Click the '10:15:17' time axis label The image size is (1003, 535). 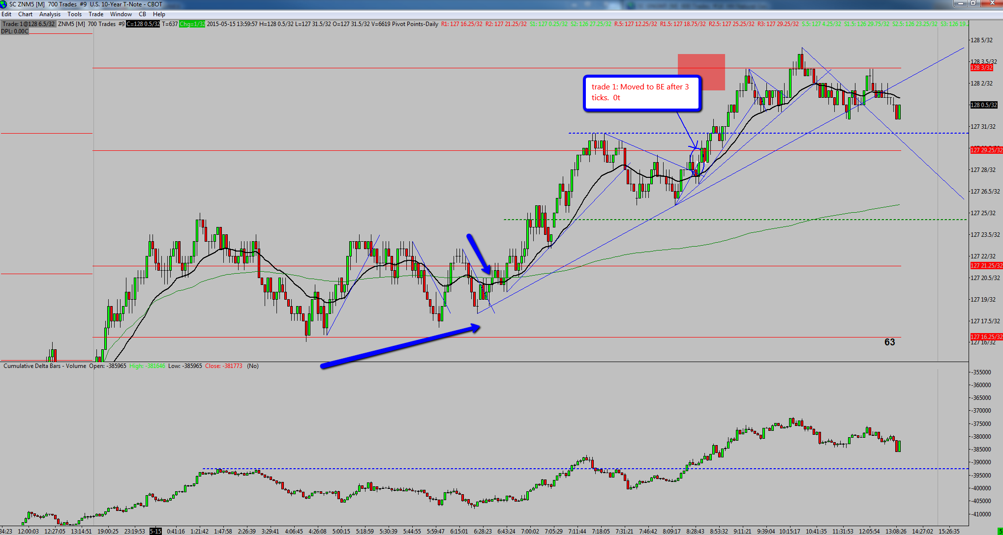pos(790,531)
